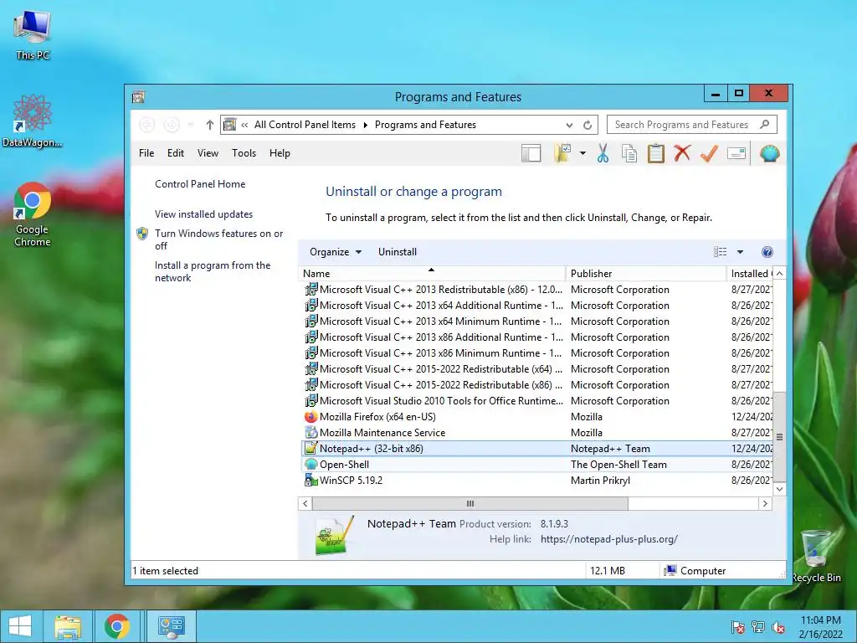
Task: Click the folder options toolbar icon
Action: (562, 154)
